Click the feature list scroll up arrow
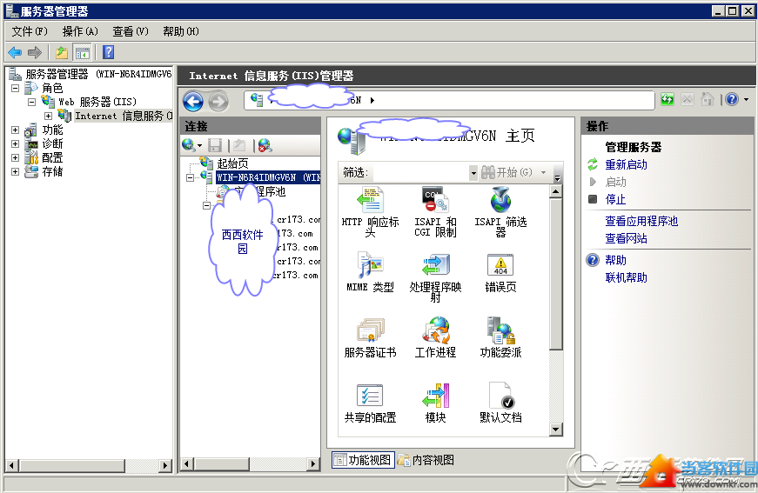 tap(556, 191)
